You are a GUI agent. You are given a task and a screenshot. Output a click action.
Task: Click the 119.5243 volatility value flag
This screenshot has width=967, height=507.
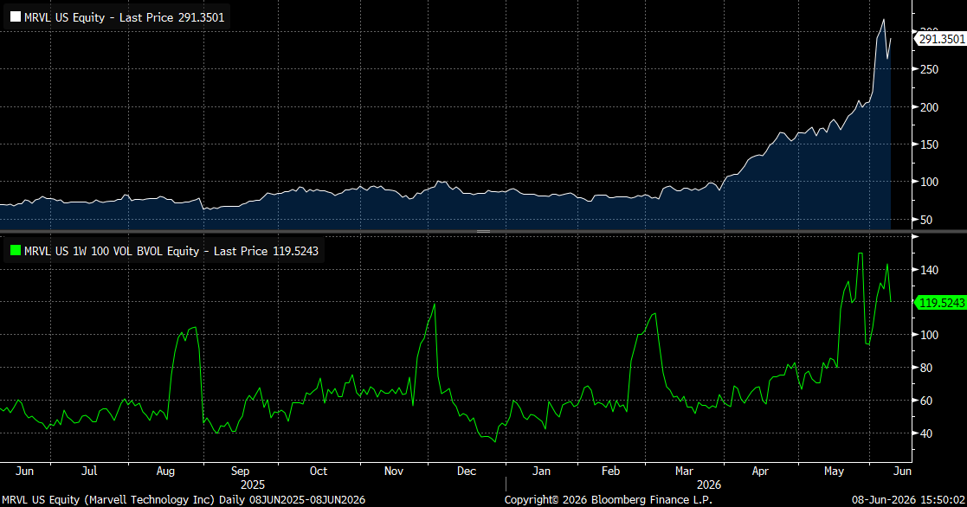[x=942, y=303]
